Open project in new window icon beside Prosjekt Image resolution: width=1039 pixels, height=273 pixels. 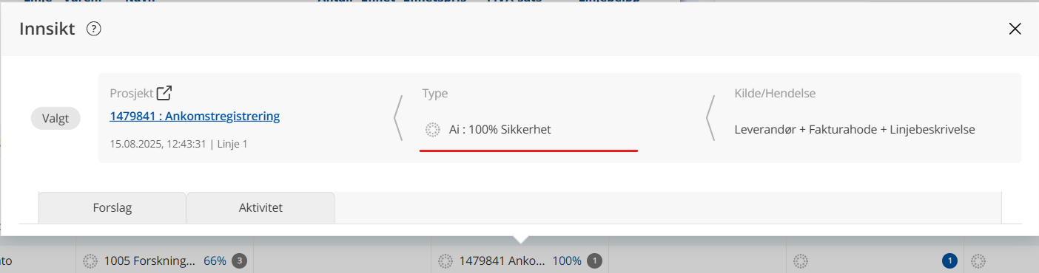pos(164,93)
